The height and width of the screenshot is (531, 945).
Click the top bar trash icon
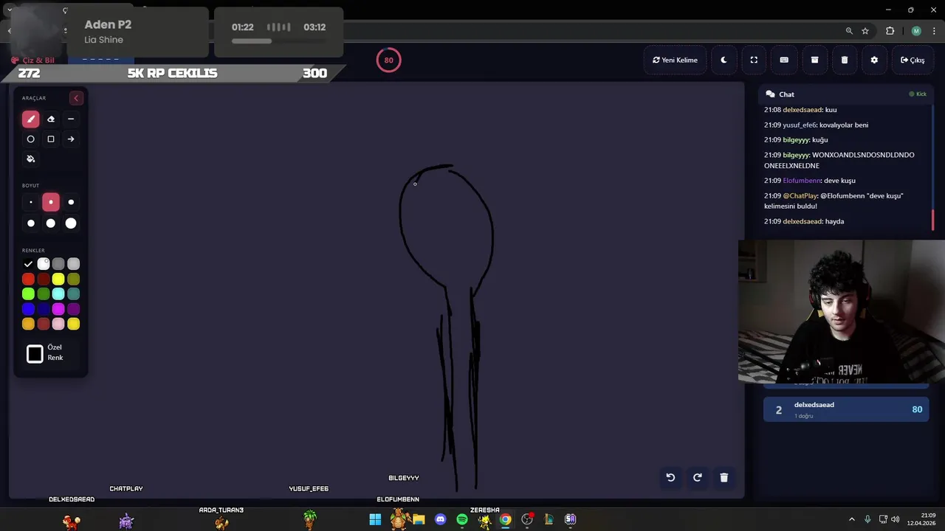[845, 60]
